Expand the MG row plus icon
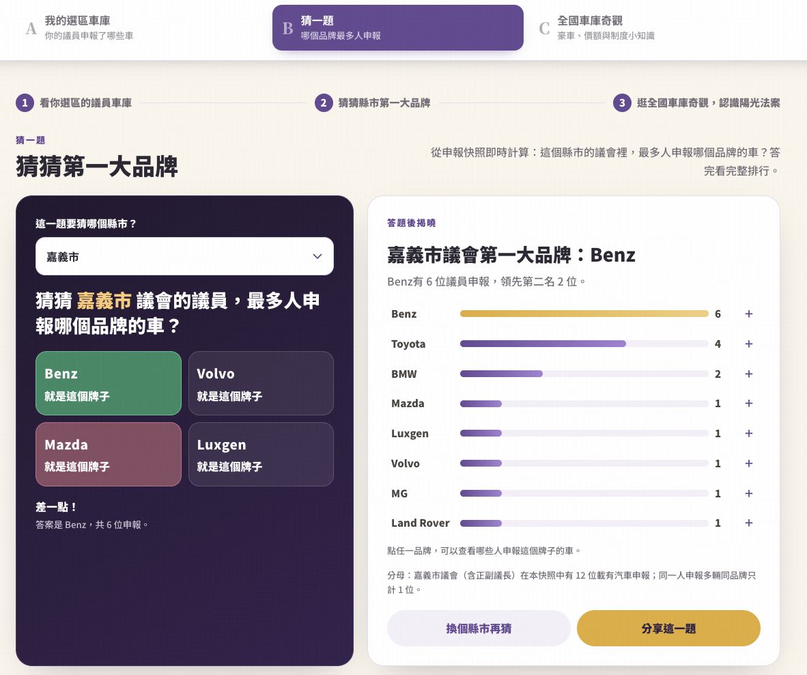This screenshot has width=807, height=675. (x=749, y=493)
